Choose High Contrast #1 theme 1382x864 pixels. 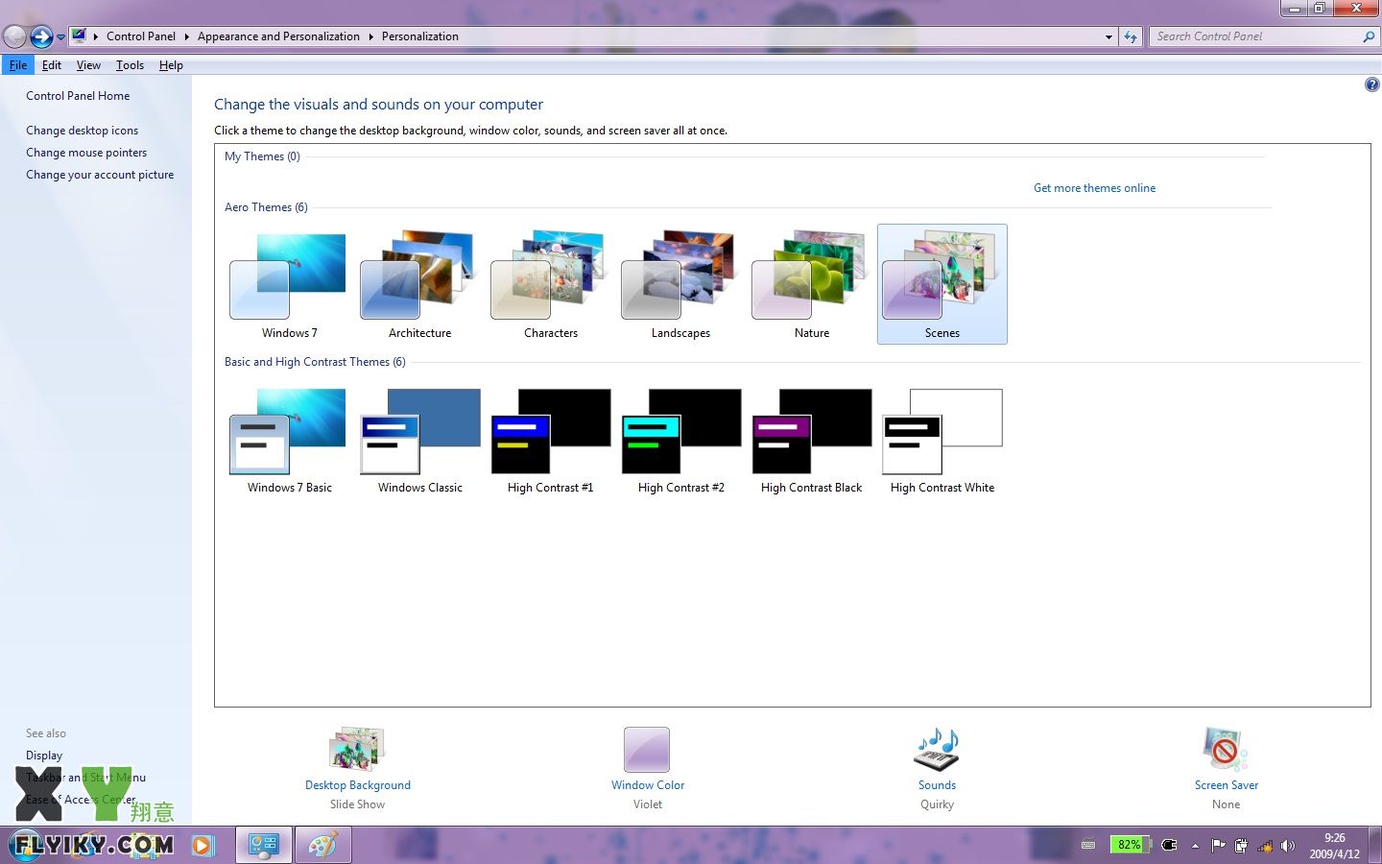[550, 440]
